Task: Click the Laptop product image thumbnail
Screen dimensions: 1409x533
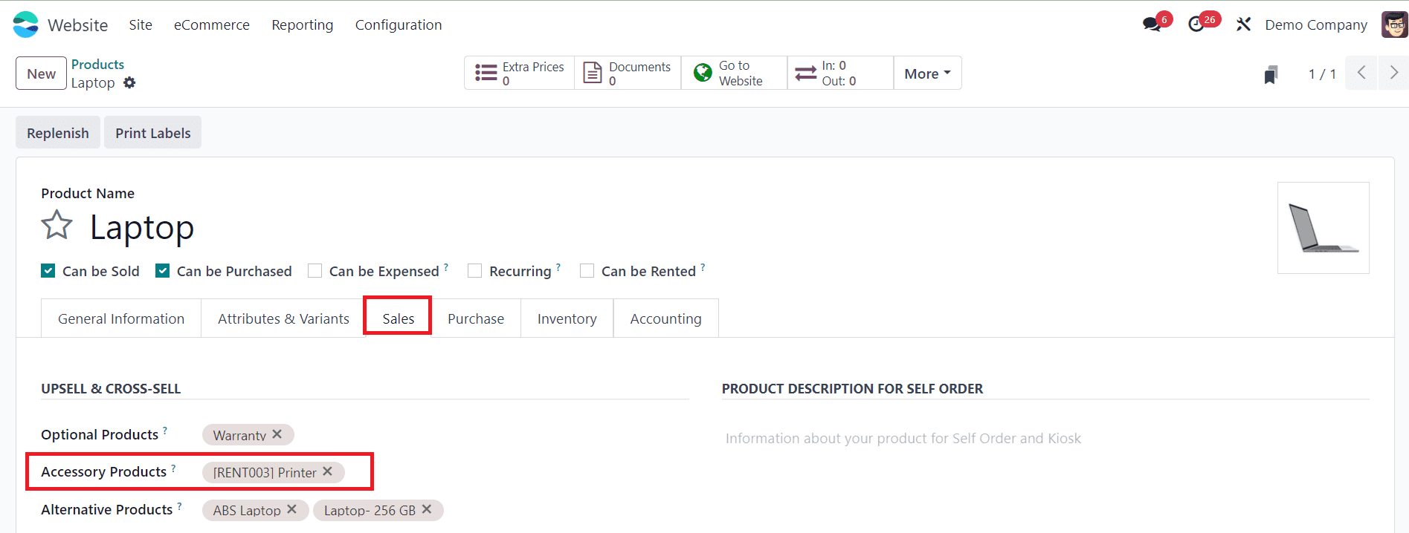Action: 1323,228
